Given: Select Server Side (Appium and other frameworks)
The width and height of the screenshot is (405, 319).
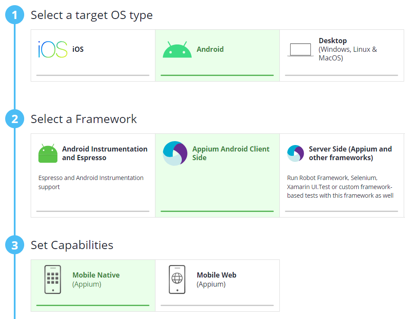Looking at the screenshot, I should [x=350, y=153].
